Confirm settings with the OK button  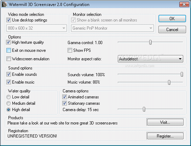tap(172, 19)
